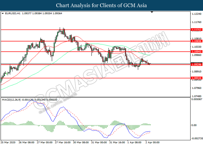Click the low price value 1.09354
This screenshot has width=203, height=145.
pos(47,13)
